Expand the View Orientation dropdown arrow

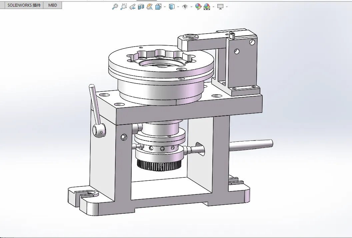pos(165,7)
